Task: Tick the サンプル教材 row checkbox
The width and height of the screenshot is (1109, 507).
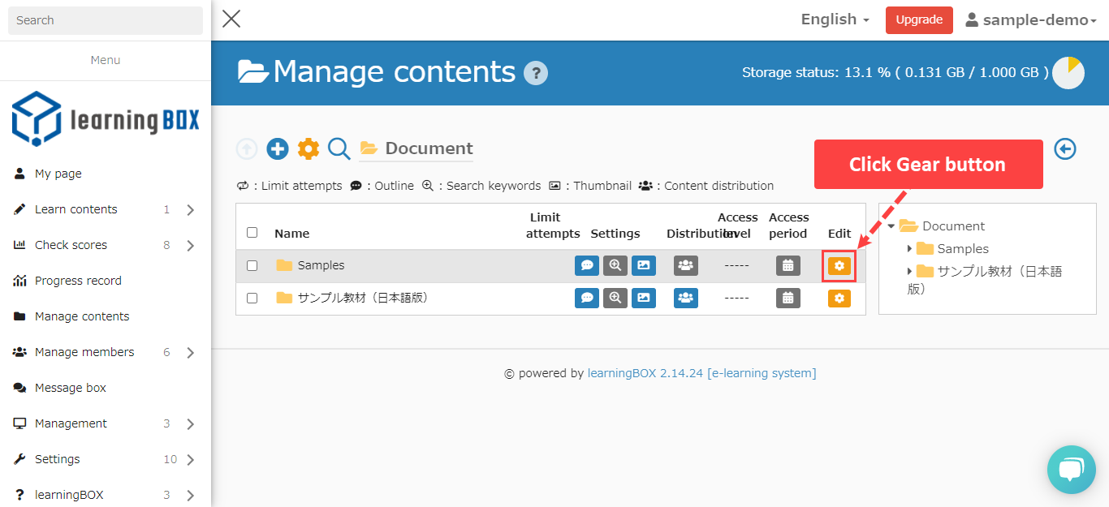Action: (x=252, y=298)
